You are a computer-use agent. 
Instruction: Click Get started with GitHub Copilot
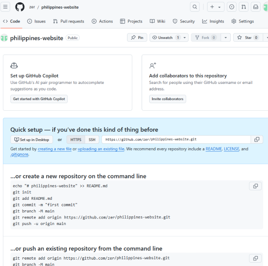(39, 99)
